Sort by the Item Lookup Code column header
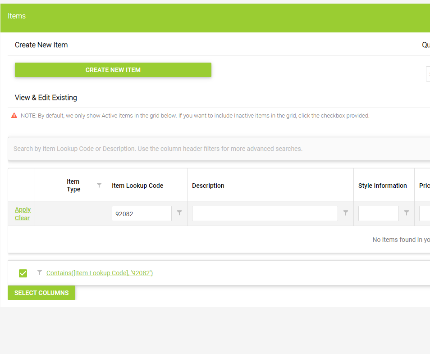This screenshot has height=354, width=430. tap(137, 186)
